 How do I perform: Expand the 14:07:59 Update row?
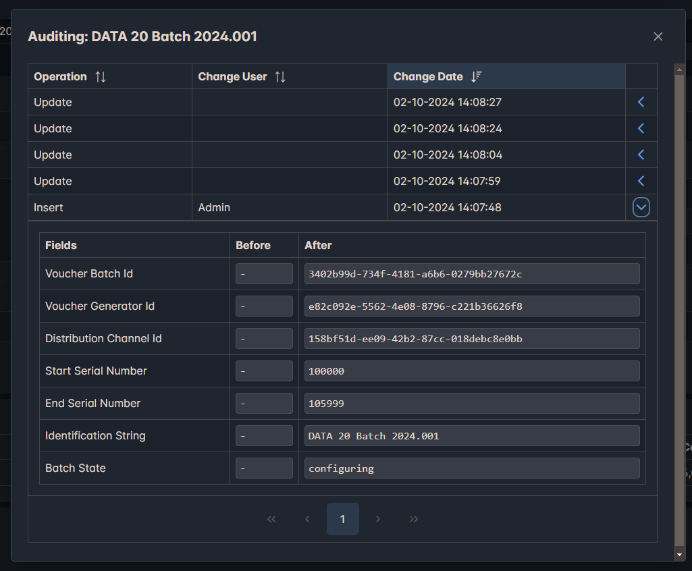pos(641,182)
